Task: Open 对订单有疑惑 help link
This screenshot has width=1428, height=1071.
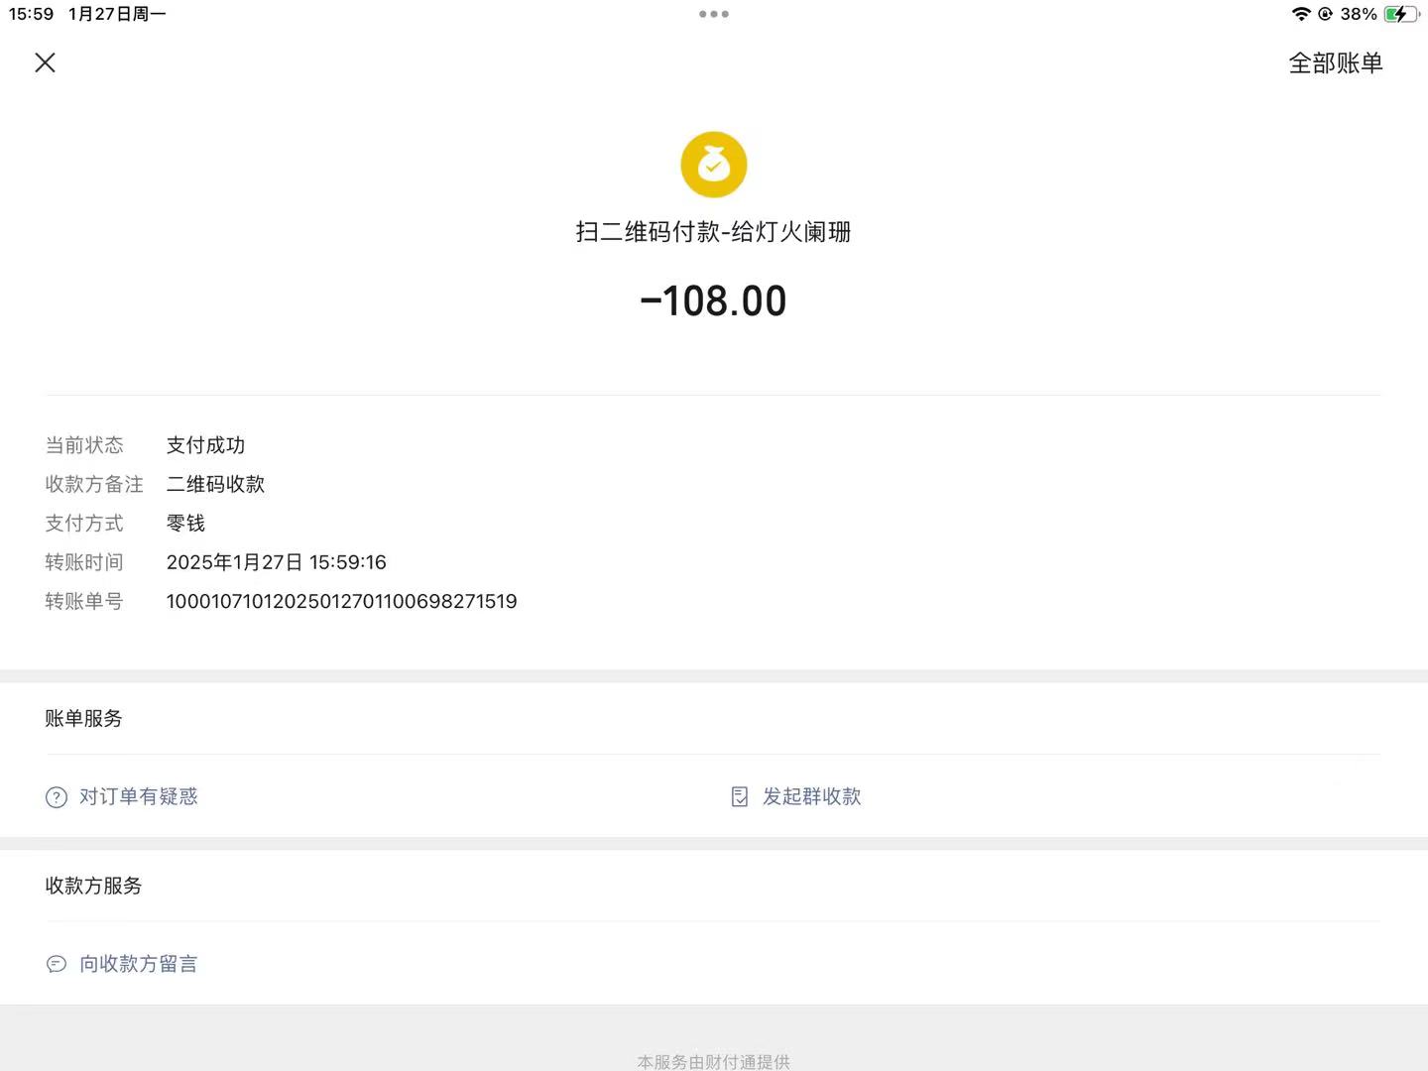Action: 139,796
